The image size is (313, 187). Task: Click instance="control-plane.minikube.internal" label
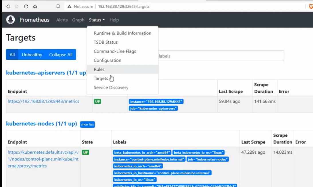point(149,159)
